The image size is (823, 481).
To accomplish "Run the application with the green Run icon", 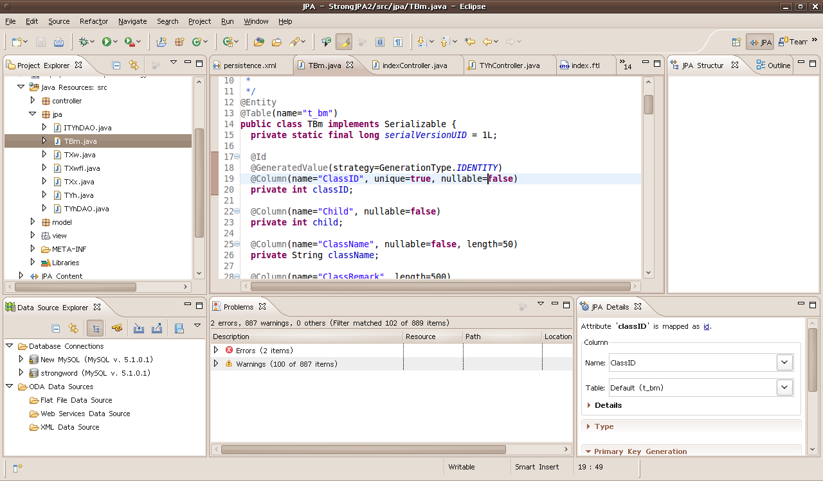I will tap(106, 41).
